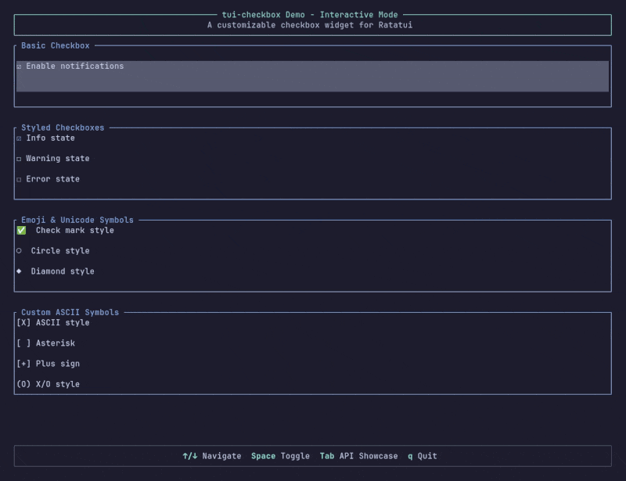Image resolution: width=626 pixels, height=481 pixels.
Task: Enable the Error state checkbox
Action: [19, 179]
